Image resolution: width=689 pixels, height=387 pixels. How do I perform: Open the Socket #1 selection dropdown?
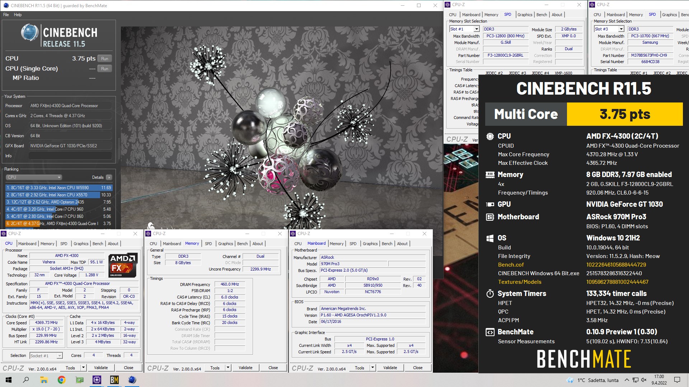[46, 355]
